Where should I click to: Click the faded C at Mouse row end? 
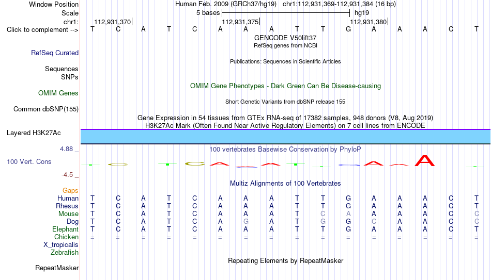(477, 214)
